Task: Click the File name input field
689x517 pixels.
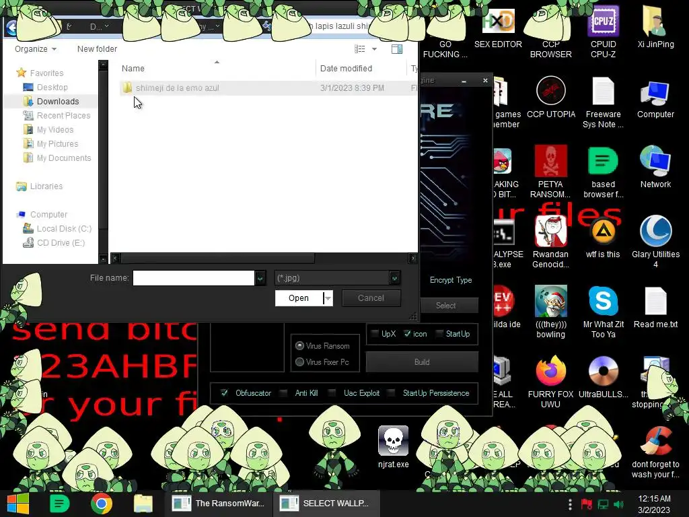Action: tap(193, 278)
